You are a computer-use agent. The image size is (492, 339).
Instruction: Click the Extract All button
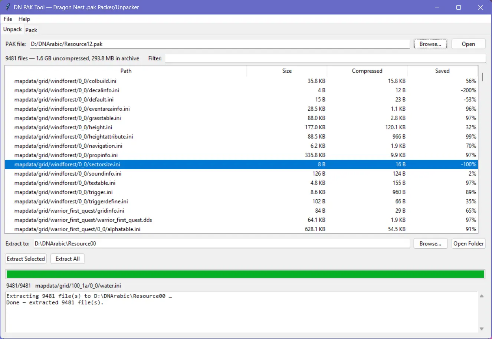(x=68, y=259)
